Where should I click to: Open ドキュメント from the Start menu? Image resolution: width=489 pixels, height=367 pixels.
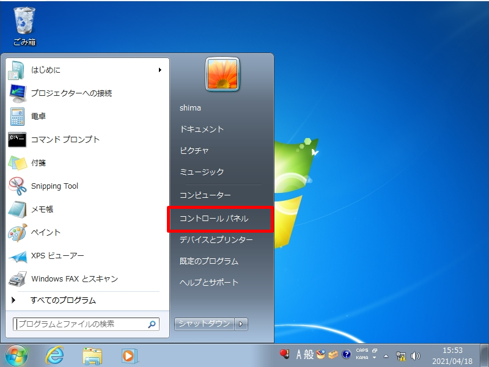(x=202, y=129)
